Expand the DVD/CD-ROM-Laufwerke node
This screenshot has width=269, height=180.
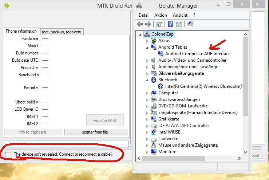pyautogui.click(x=147, y=106)
